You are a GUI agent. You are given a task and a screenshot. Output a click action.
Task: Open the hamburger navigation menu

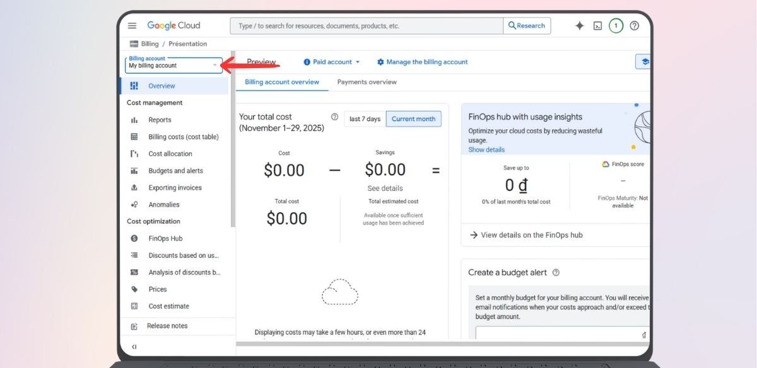tap(132, 26)
